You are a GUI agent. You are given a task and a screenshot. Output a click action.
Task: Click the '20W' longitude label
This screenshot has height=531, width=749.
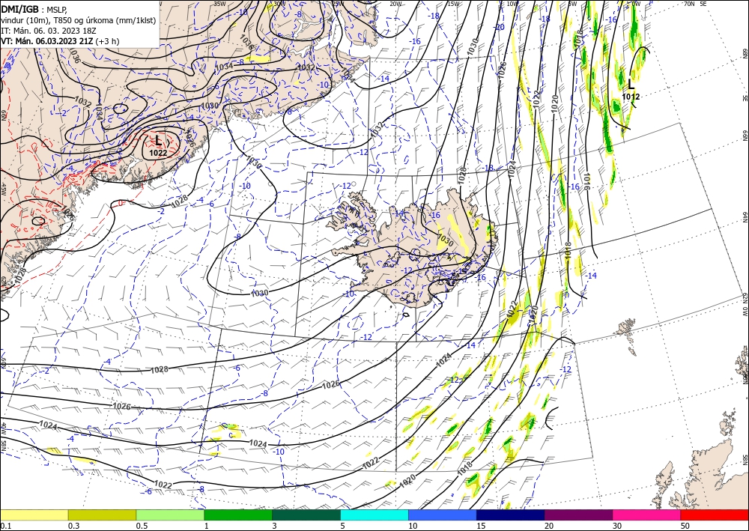[395, 4]
